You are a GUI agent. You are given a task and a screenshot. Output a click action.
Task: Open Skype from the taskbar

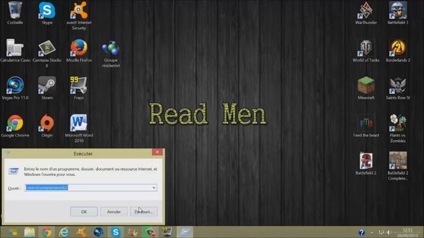click(115, 232)
